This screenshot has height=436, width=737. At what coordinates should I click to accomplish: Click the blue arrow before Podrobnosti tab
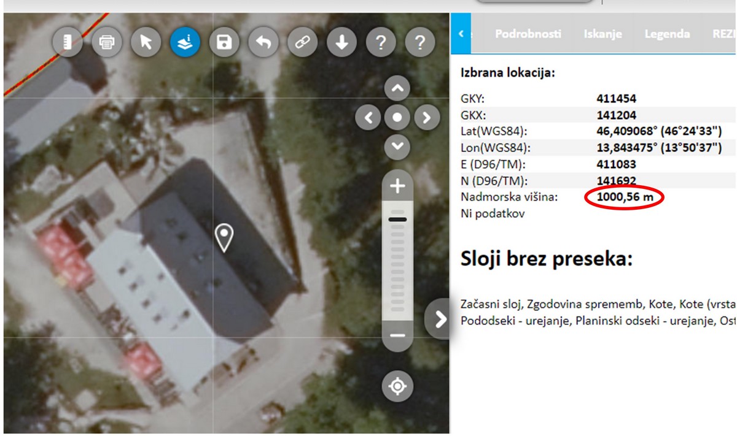coord(462,34)
